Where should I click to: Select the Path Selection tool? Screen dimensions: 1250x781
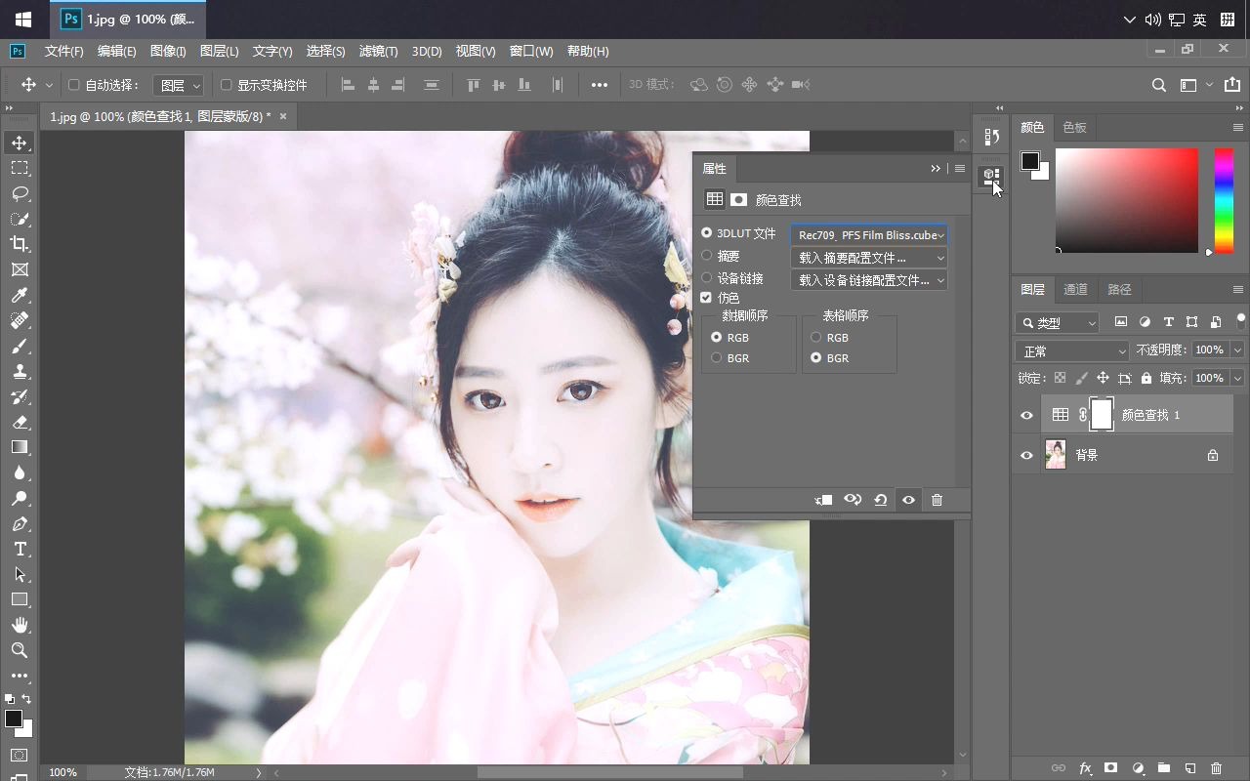point(20,574)
